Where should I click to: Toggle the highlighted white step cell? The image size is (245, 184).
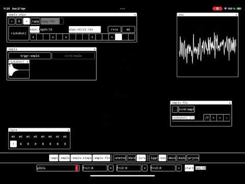coord(118,37)
